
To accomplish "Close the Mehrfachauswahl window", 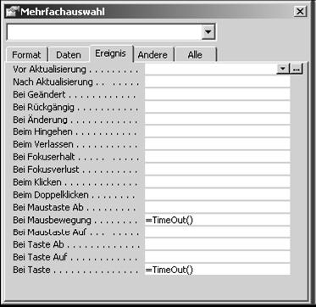I will (300, 12).
